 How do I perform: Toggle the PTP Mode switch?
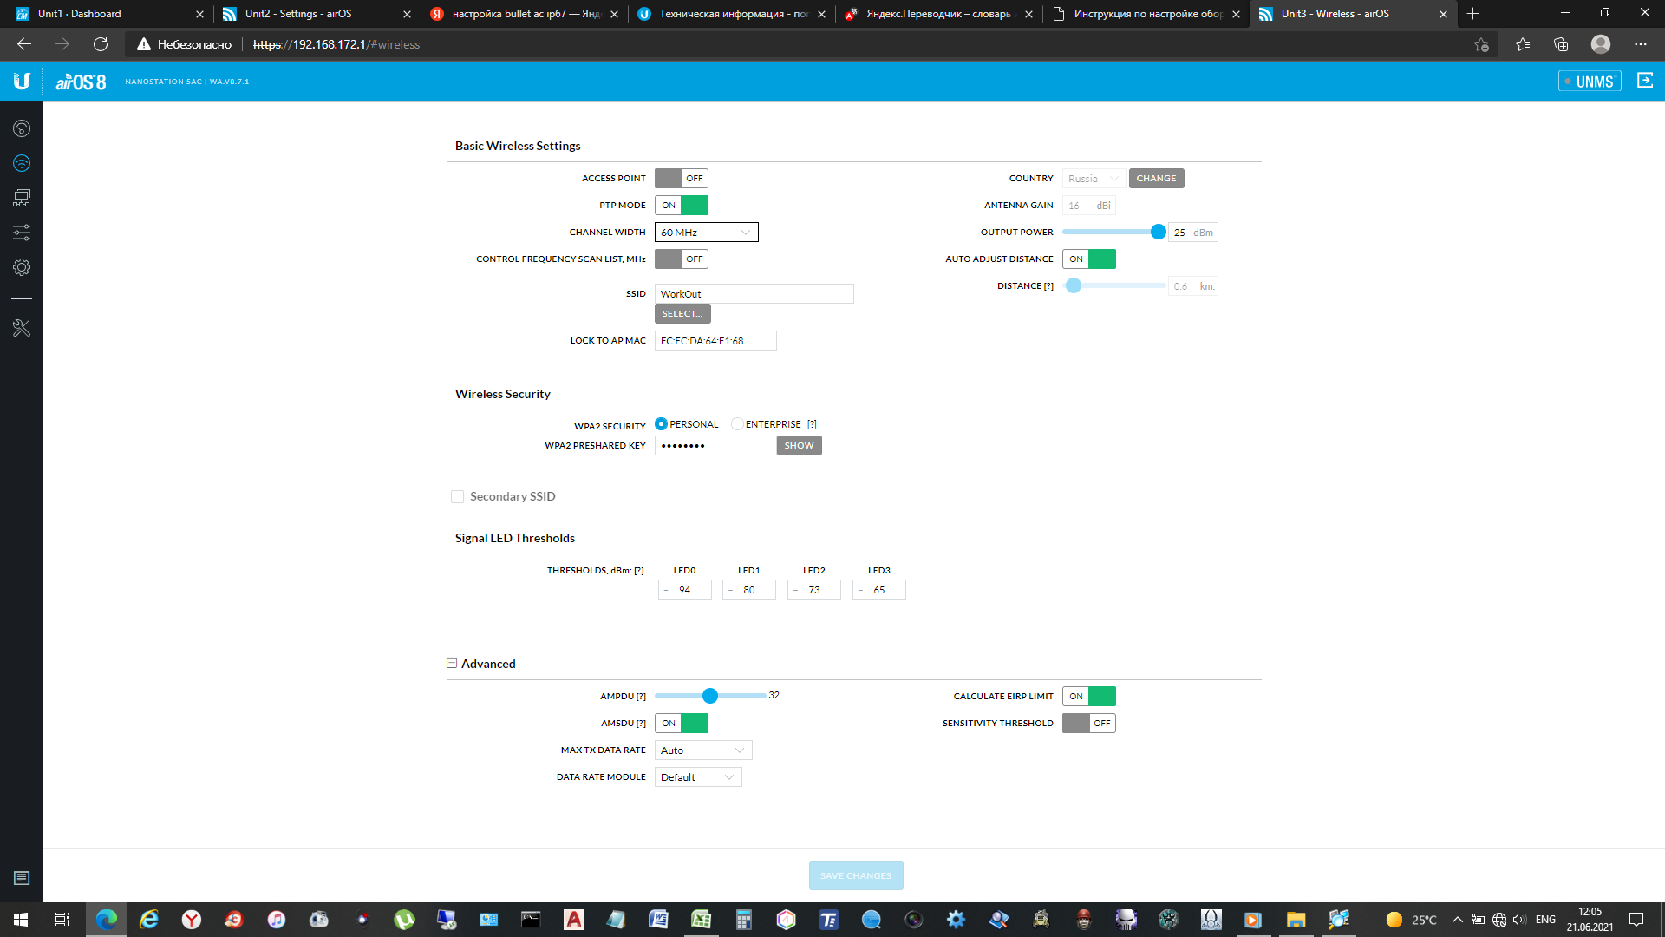682,206
